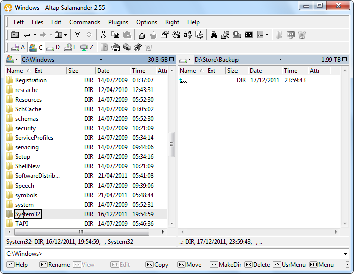Open the hot paths folder-star icon

click(59, 35)
